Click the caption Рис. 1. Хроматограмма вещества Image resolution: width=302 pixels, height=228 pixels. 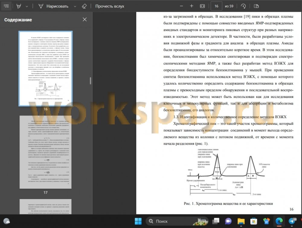tap(228, 203)
